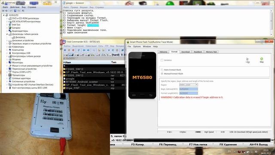Expand the Network adapters node
The width and height of the screenshot is (275, 155).
click(7, 78)
